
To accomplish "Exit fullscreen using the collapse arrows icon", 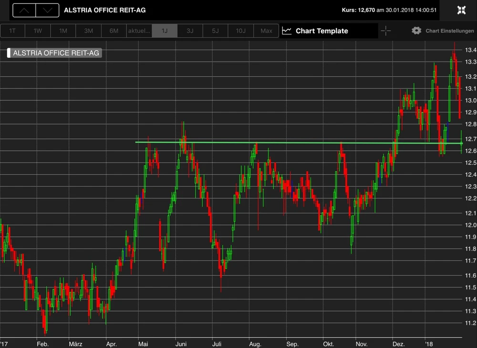I will [x=461, y=10].
